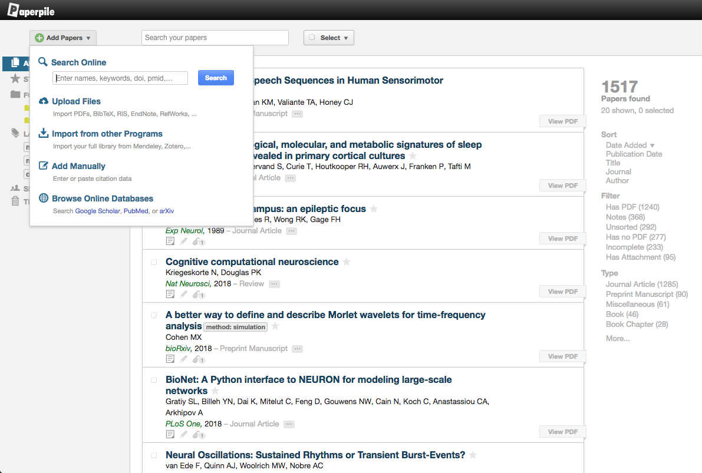Image resolution: width=702 pixels, height=473 pixels.
Task: Sort papers by Publication Date
Action: [634, 154]
